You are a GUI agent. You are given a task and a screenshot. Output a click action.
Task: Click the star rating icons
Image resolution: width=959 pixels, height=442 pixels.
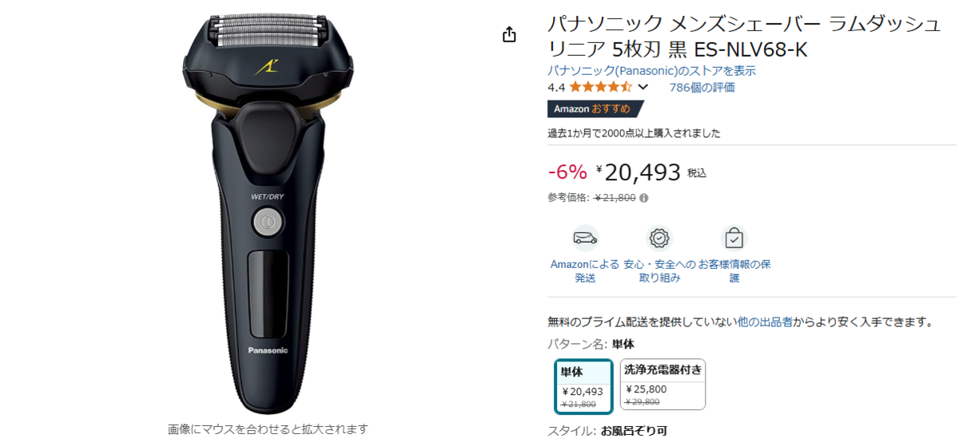pyautogui.click(x=601, y=87)
